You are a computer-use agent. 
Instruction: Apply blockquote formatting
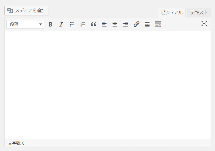tap(93, 24)
